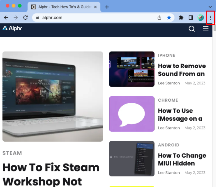The image size is (216, 187).
Task: Open the Chrome profile avatar
Action: 201,18
